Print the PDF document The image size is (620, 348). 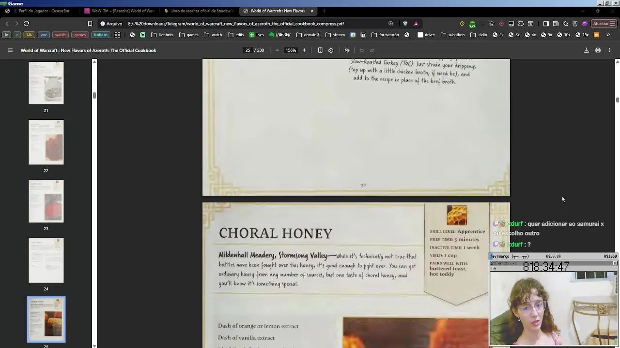[598, 50]
